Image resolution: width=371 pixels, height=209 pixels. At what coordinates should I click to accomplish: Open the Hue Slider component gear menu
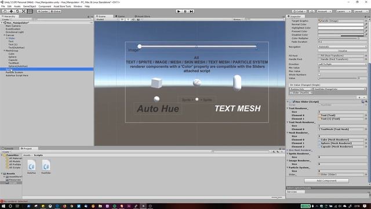[366, 102]
